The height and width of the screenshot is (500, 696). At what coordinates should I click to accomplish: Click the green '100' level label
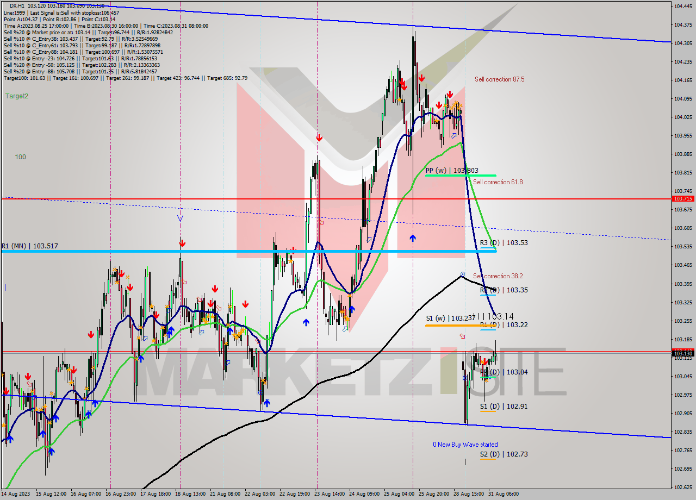(21, 157)
